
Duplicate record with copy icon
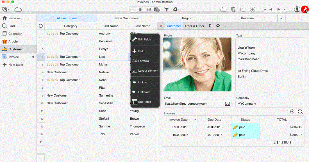click(x=243, y=9)
